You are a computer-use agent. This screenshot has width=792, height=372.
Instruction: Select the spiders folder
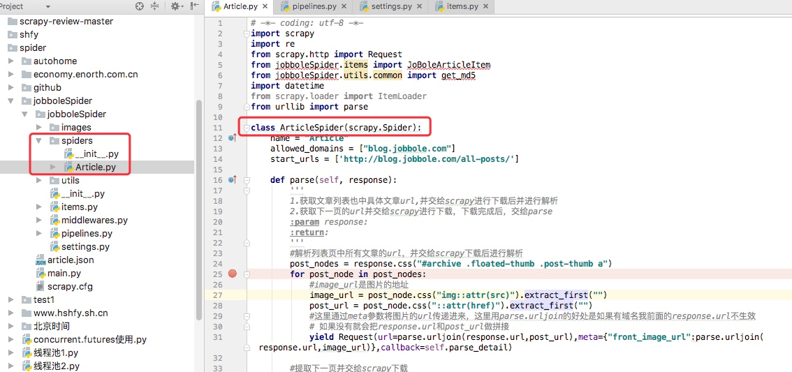point(77,141)
